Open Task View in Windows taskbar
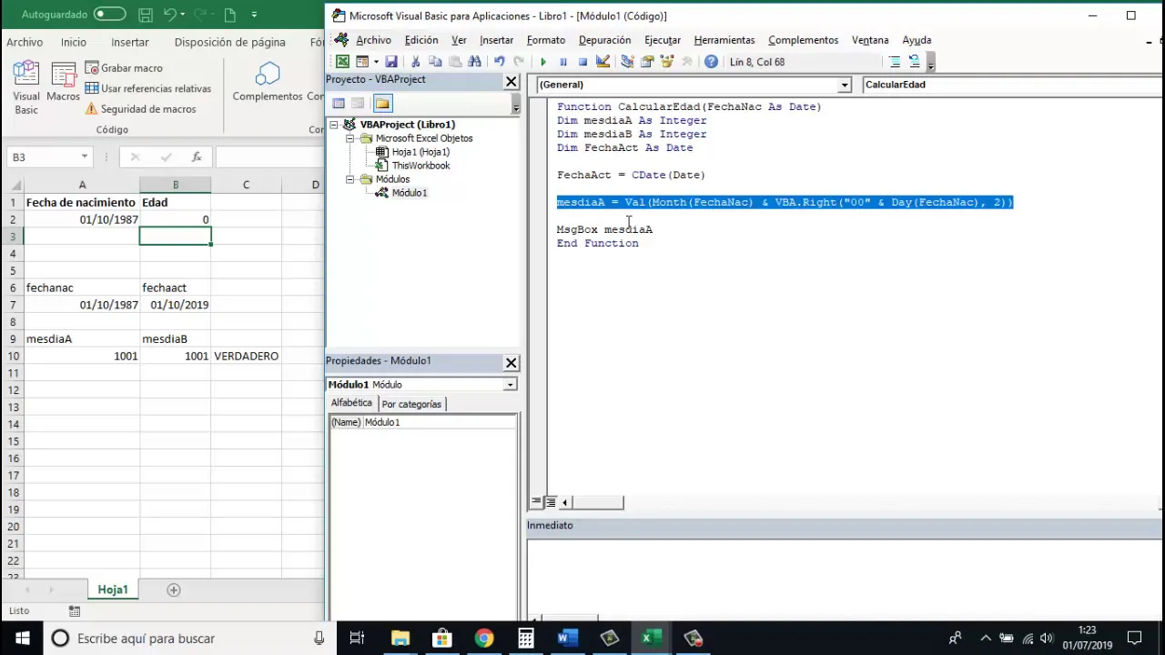This screenshot has width=1165, height=655. click(x=357, y=639)
